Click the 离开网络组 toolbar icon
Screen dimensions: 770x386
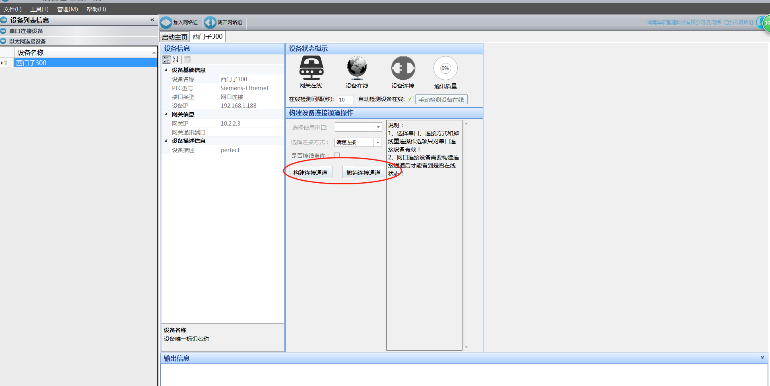point(210,23)
